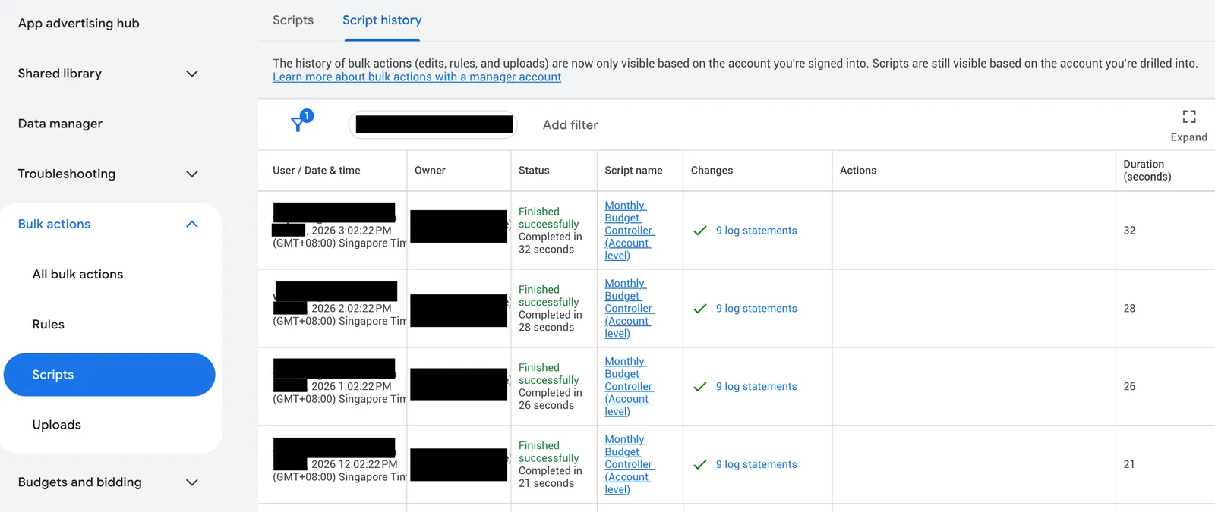The height and width of the screenshot is (512, 1215).
Task: Click duration value 32
Action: click(x=1129, y=231)
